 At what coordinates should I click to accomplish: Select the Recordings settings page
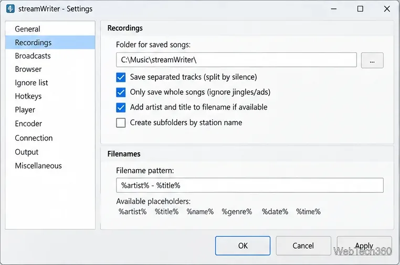50,42
